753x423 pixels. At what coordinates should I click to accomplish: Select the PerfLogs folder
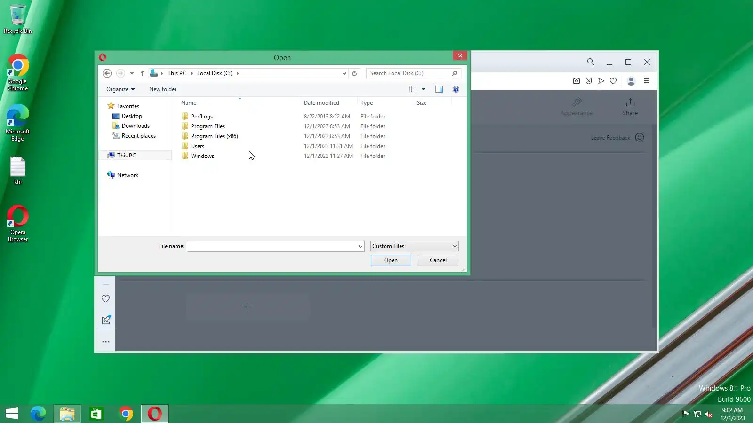point(201,117)
